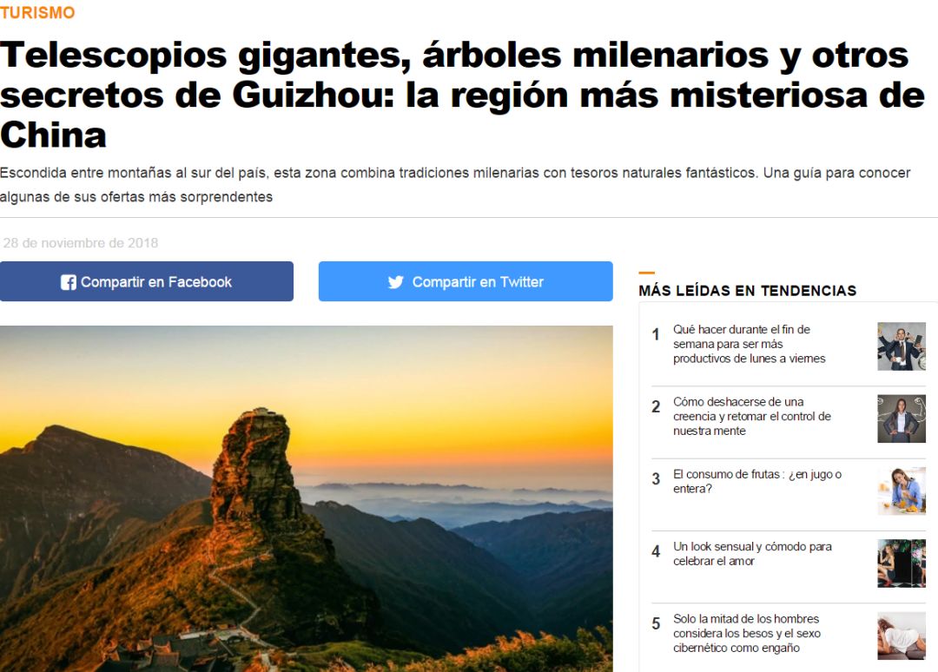Click the 'Más leídas en tendencias' heading
This screenshot has height=672, width=938.
click(x=747, y=291)
